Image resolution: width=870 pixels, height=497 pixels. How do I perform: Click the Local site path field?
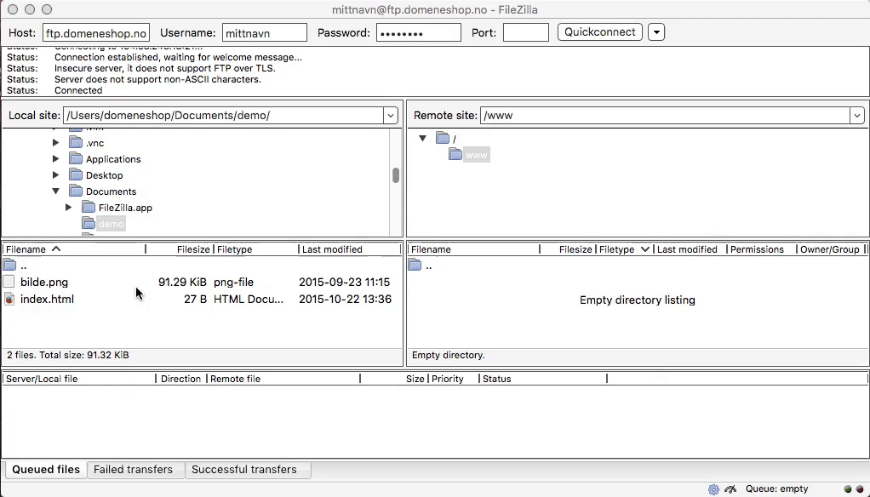point(223,116)
